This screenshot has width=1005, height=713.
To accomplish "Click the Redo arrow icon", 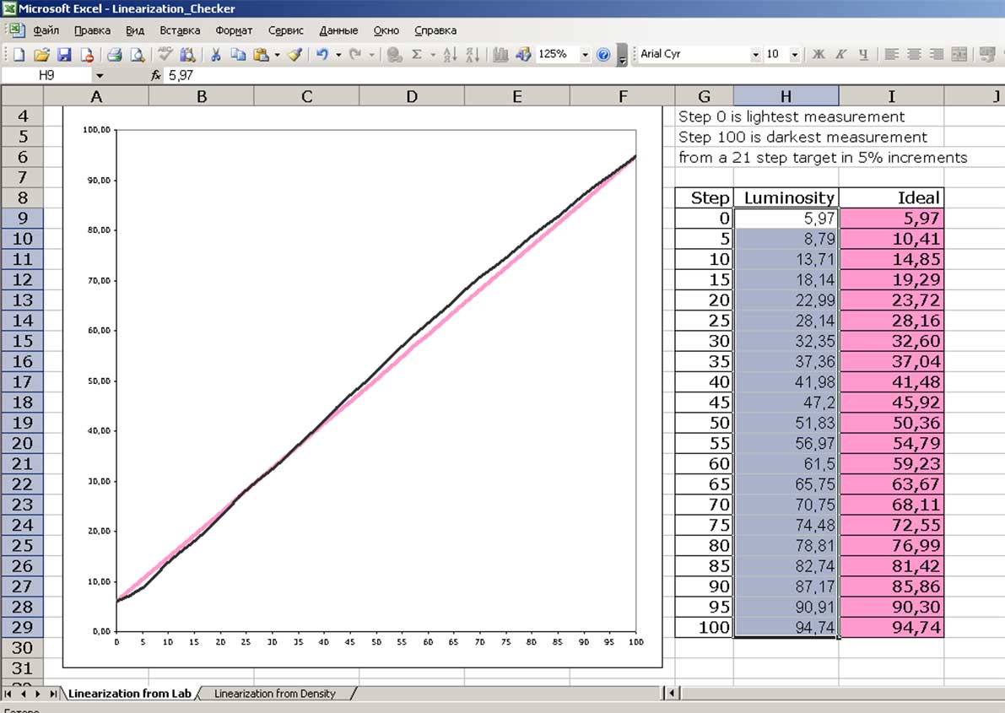I will point(355,55).
